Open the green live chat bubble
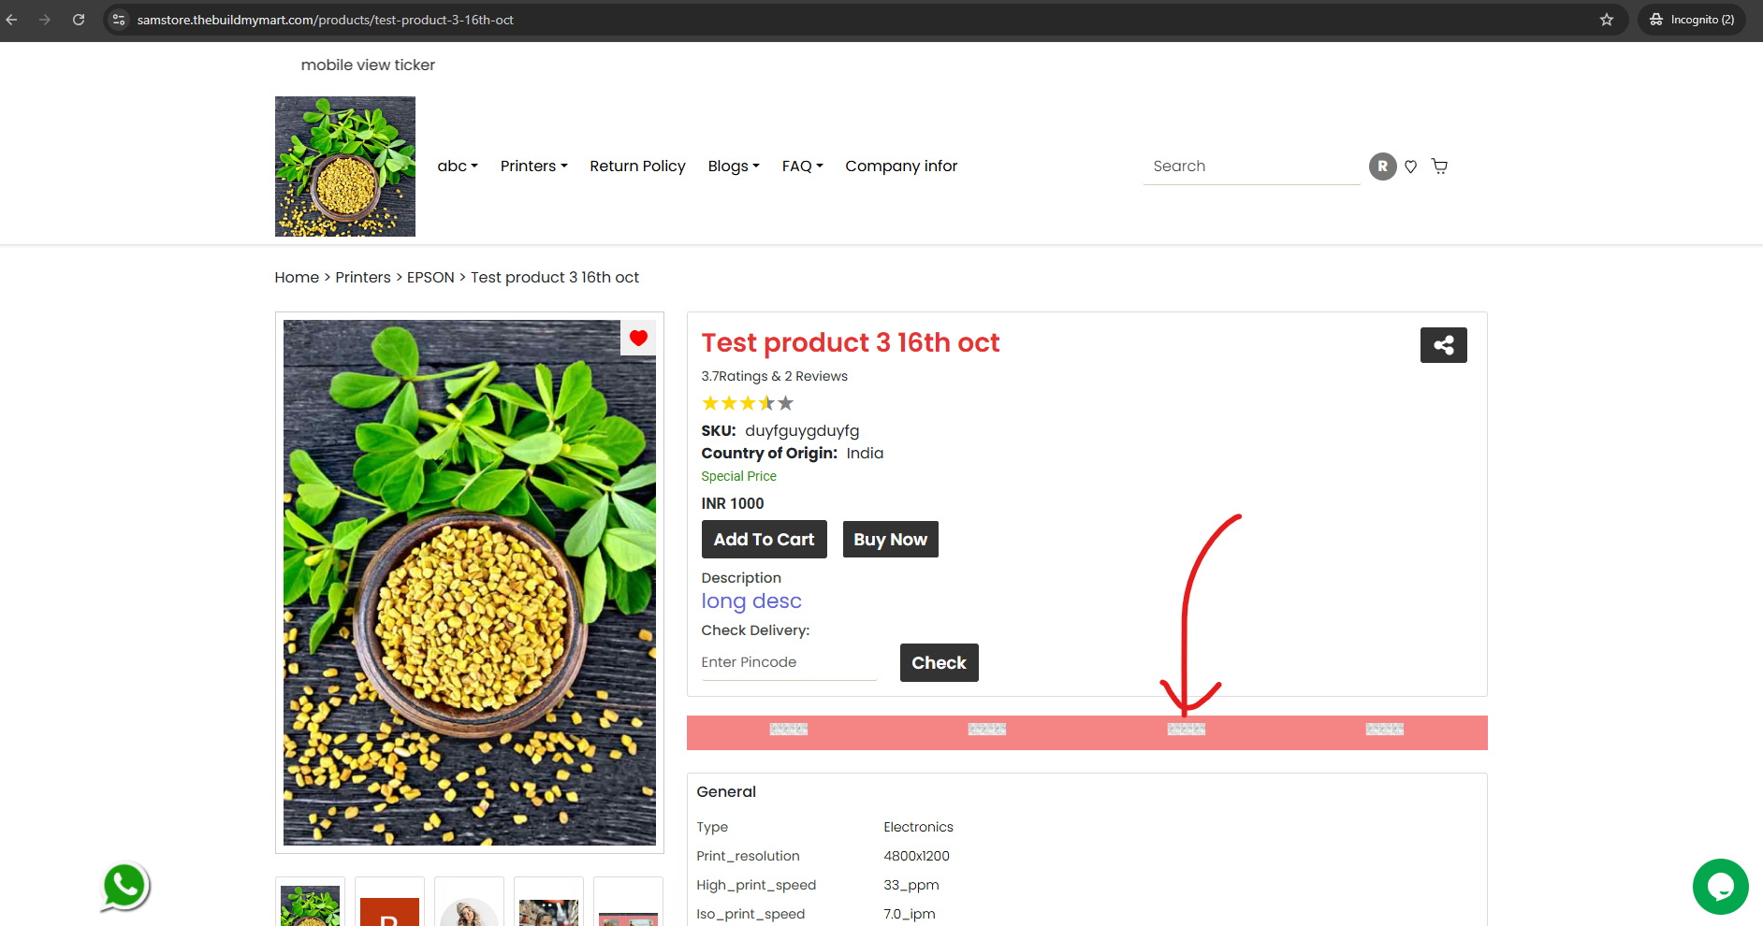 (x=1720, y=887)
